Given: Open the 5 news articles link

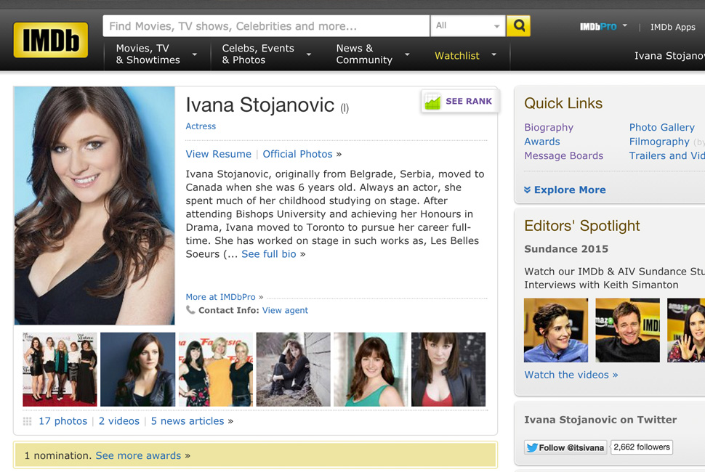Looking at the screenshot, I should click(188, 421).
